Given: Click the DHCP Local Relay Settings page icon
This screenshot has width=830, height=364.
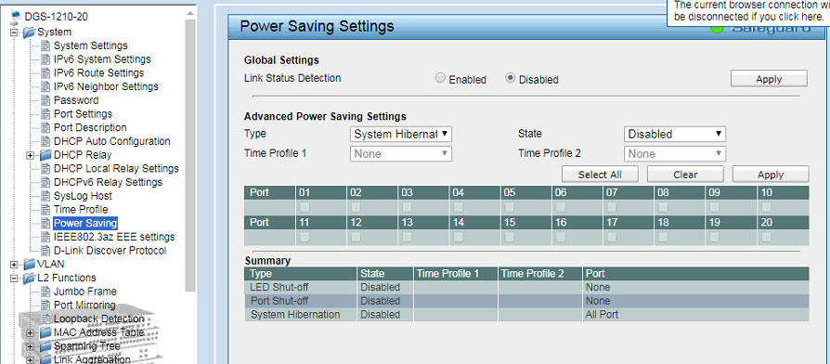Looking at the screenshot, I should coord(45,169).
